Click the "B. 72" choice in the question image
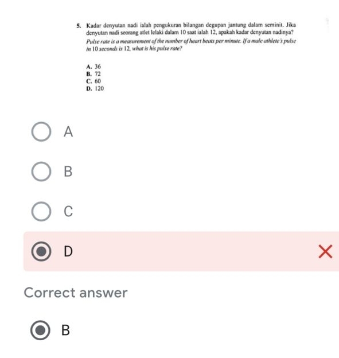 coord(93,74)
